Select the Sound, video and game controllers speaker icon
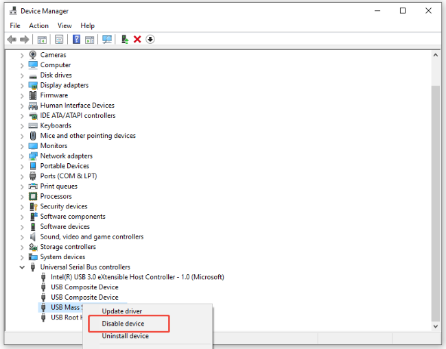 coord(33,237)
